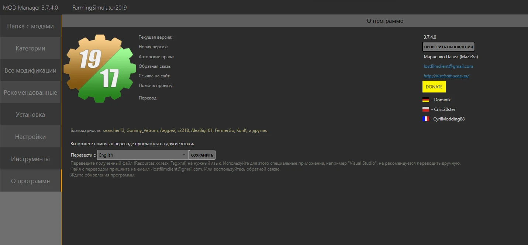The width and height of the screenshot is (528, 245).
Task: Open the «Папка с модами» section
Action: point(30,26)
